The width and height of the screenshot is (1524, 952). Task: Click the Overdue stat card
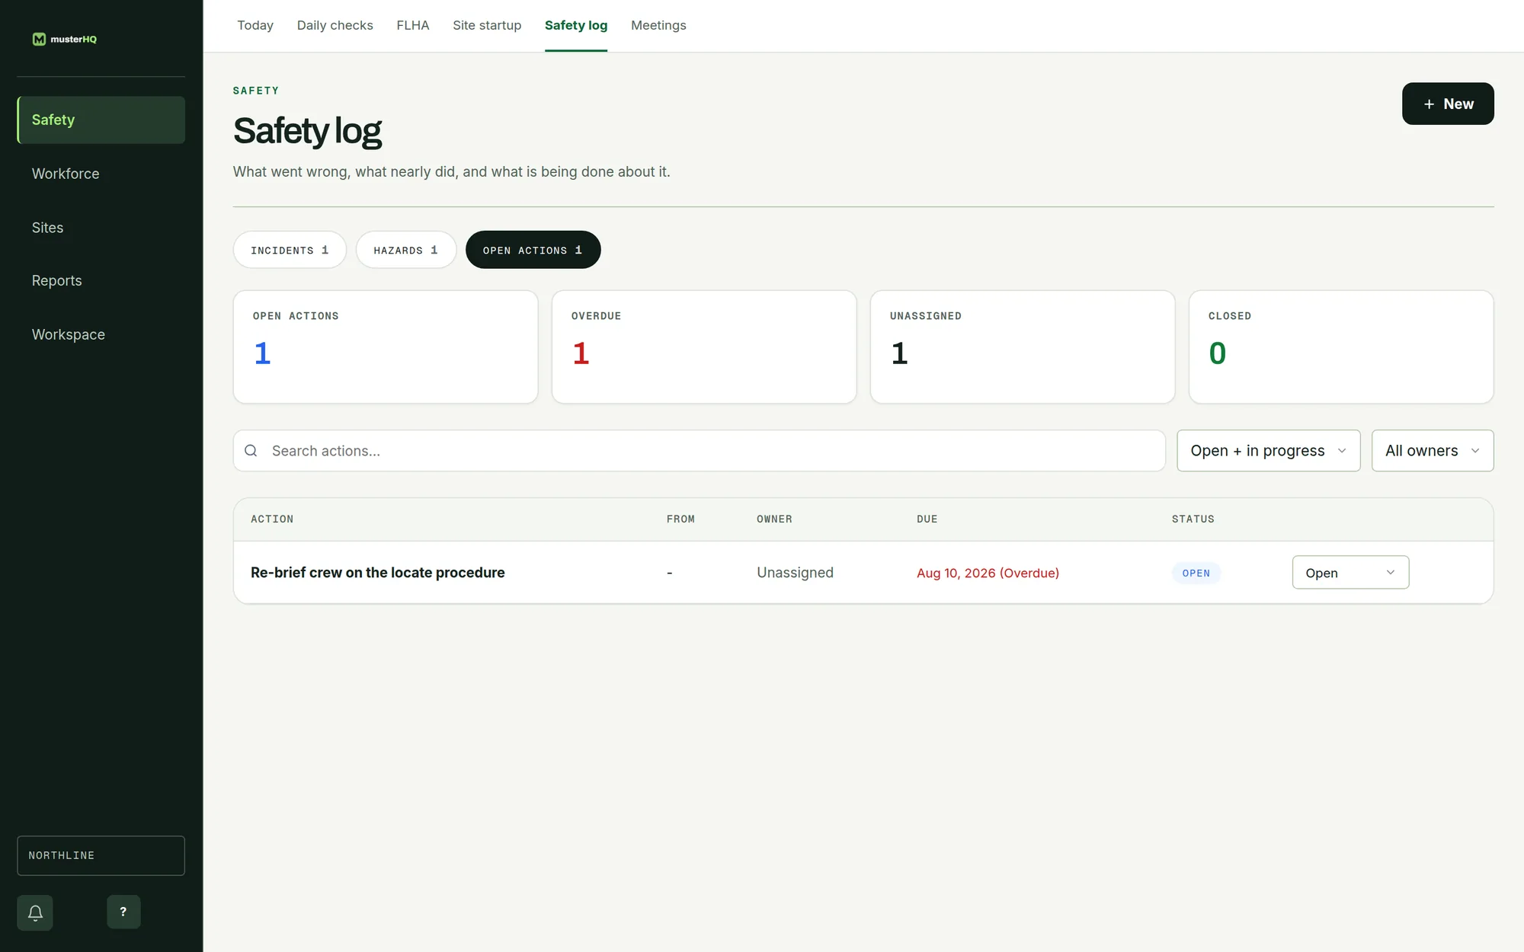click(x=704, y=347)
